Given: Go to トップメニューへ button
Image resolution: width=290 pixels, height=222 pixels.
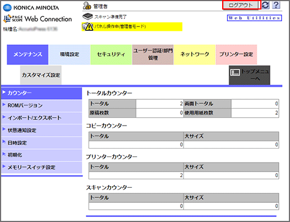Looking at the screenshot, I should click(250, 75).
